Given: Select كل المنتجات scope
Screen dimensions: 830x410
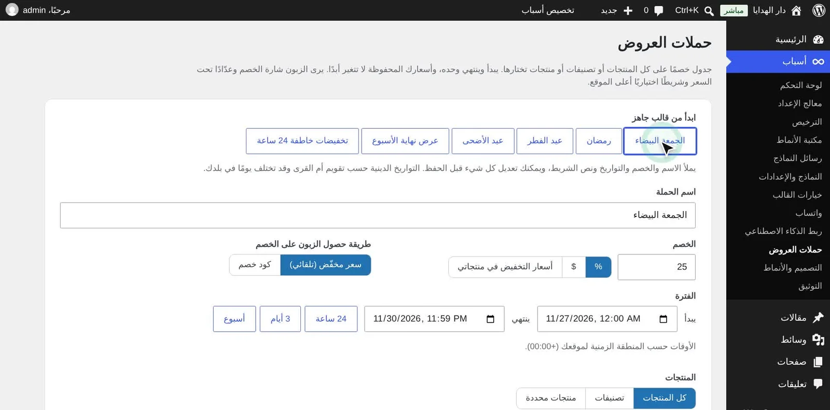Looking at the screenshot, I should 665,398.
